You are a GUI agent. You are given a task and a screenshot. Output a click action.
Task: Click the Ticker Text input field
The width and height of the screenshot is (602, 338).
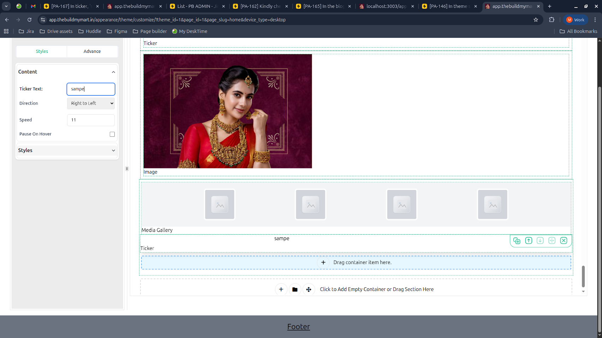tap(91, 89)
